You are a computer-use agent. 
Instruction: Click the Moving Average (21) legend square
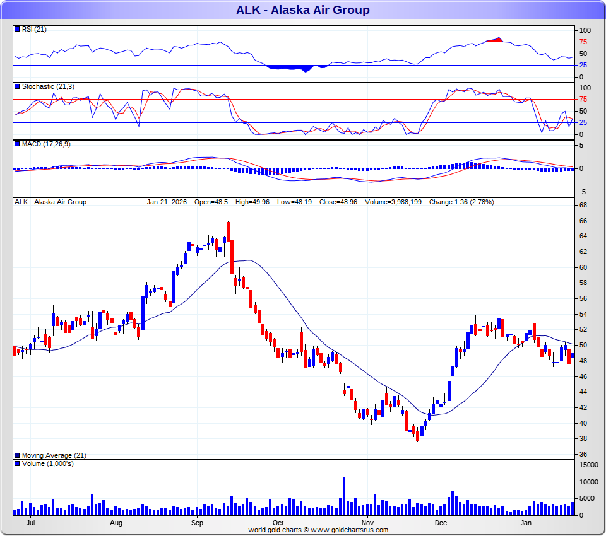pyautogui.click(x=17, y=455)
